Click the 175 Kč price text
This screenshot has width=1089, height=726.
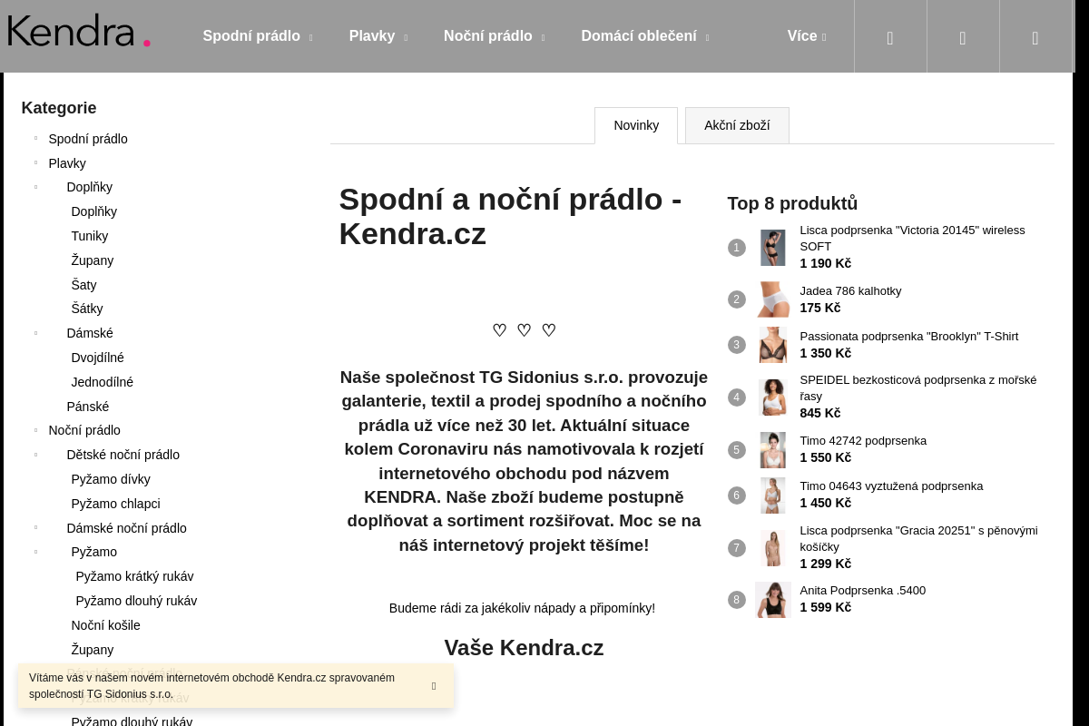coord(820,308)
